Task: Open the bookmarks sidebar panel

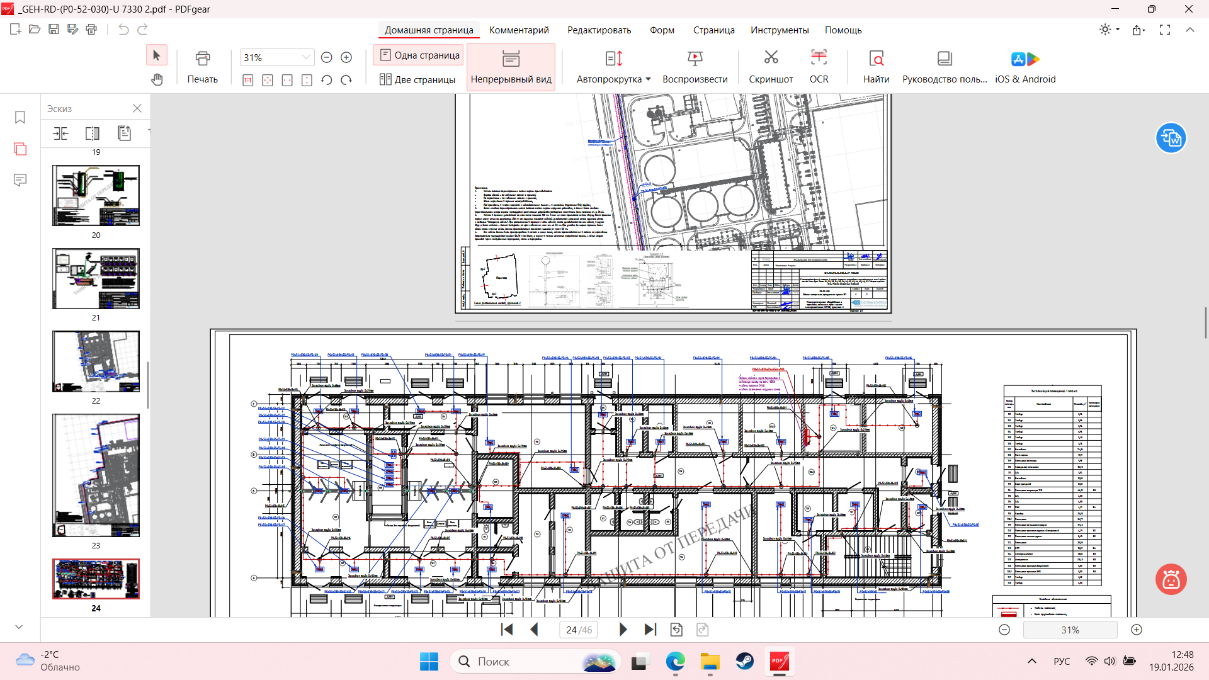Action: click(x=20, y=118)
